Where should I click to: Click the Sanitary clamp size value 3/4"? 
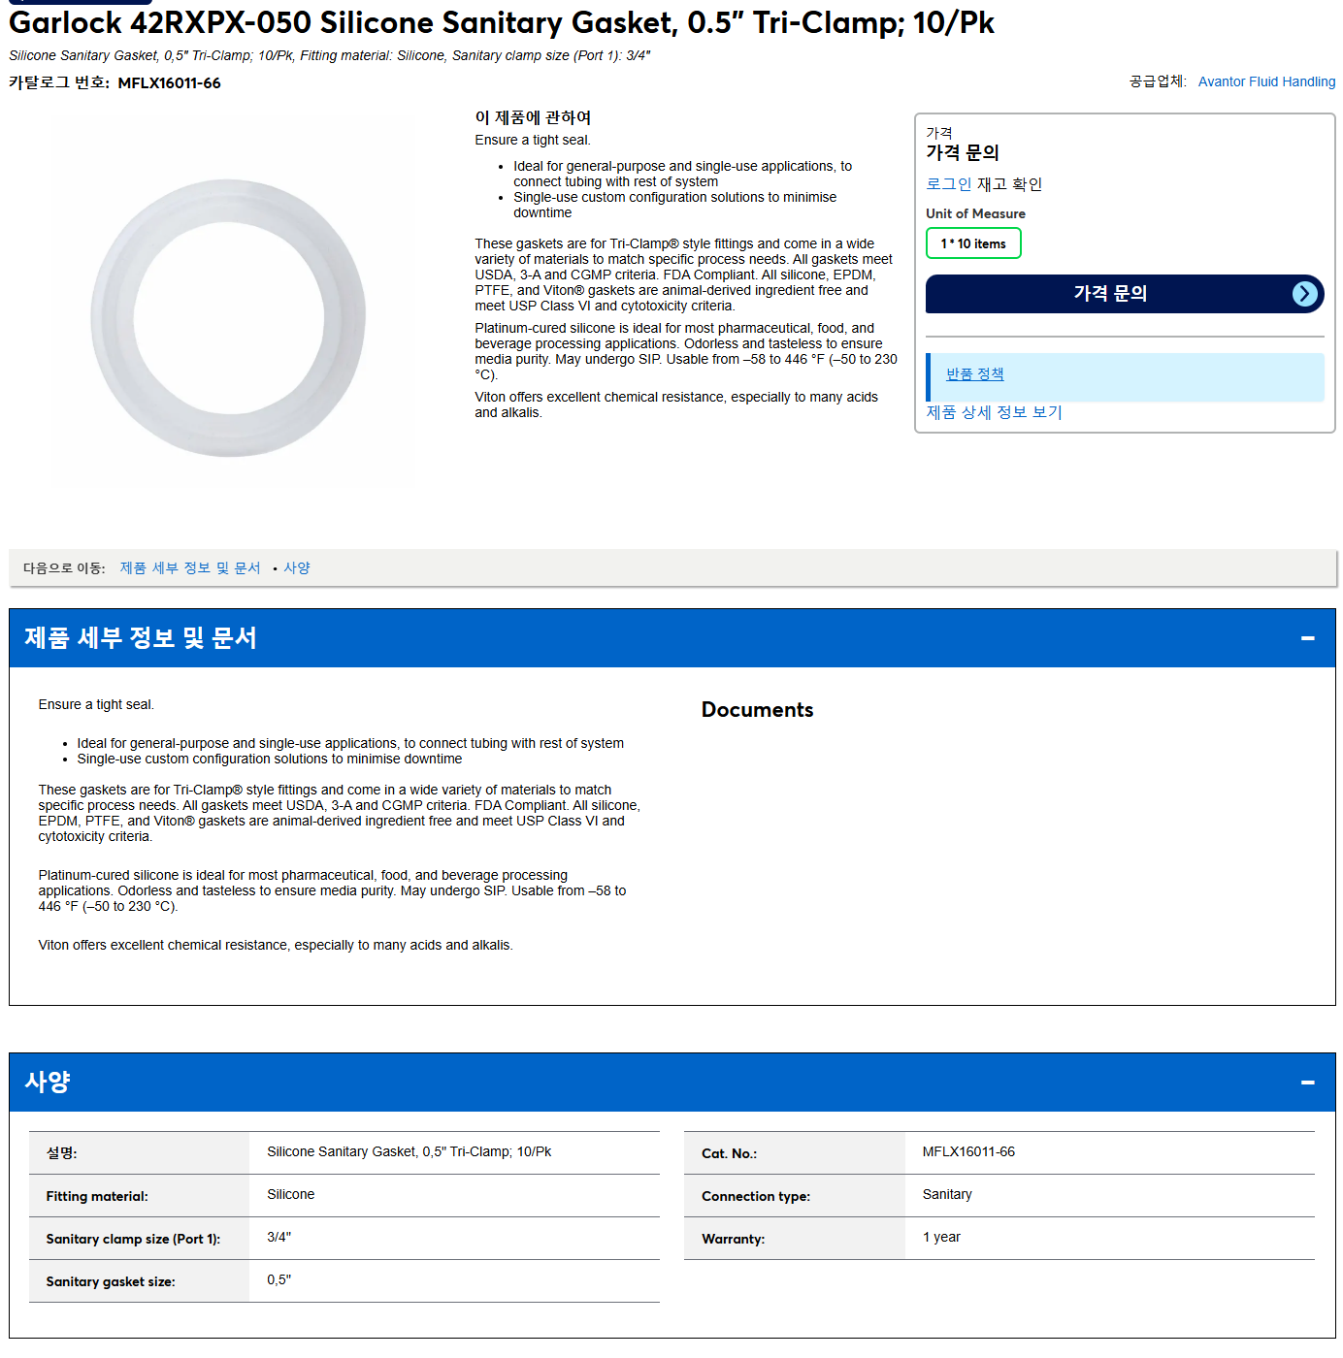(279, 1238)
